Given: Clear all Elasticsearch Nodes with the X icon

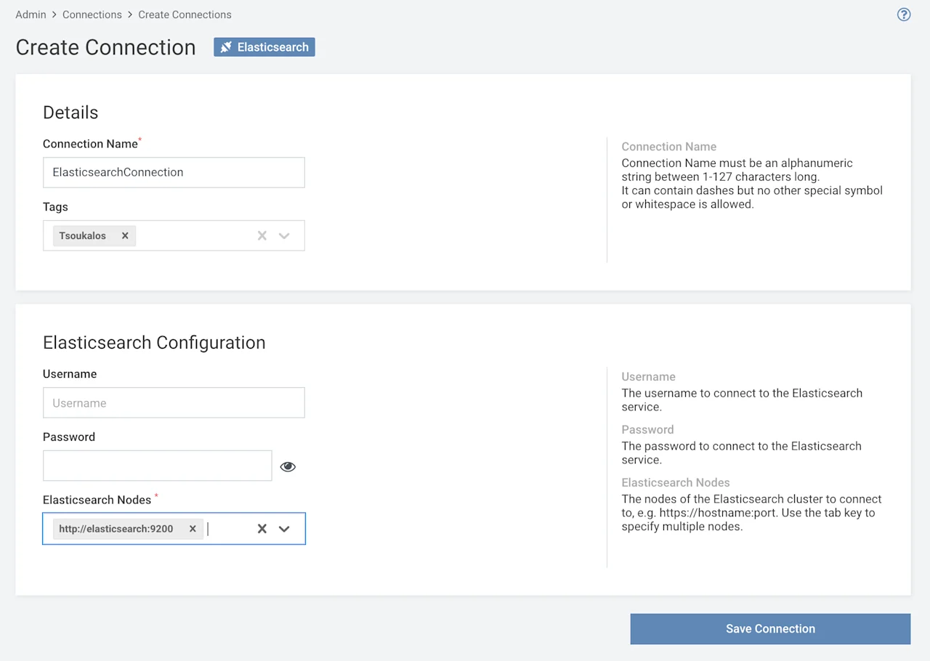Looking at the screenshot, I should (x=262, y=528).
